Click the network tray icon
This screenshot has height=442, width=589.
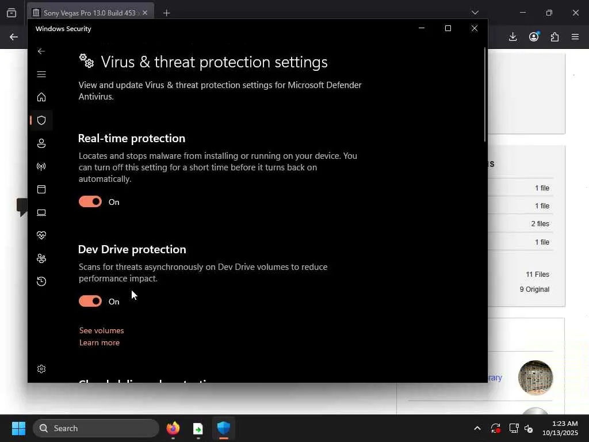tap(514, 428)
